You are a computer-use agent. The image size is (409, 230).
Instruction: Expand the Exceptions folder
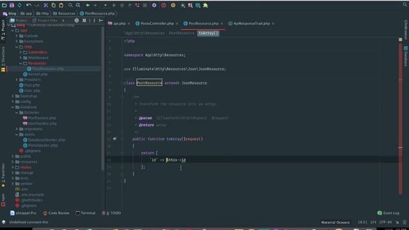pos(17,42)
